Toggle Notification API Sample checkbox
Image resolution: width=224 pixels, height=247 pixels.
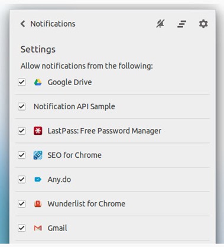click(x=22, y=106)
